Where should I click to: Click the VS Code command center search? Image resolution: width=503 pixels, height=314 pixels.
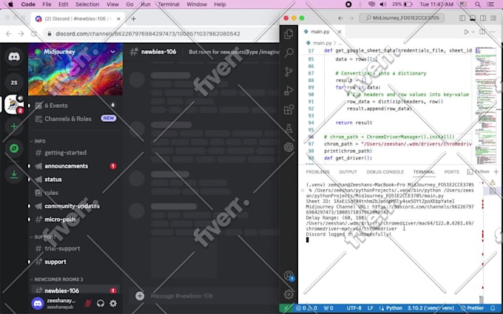tap(402, 18)
